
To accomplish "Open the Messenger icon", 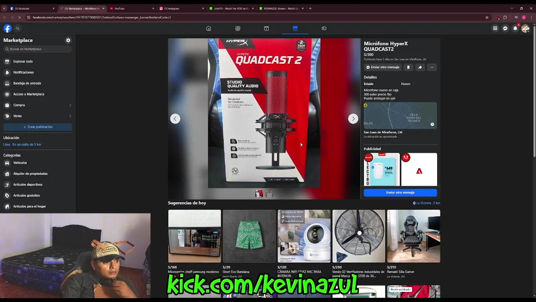I will pos(505,28).
